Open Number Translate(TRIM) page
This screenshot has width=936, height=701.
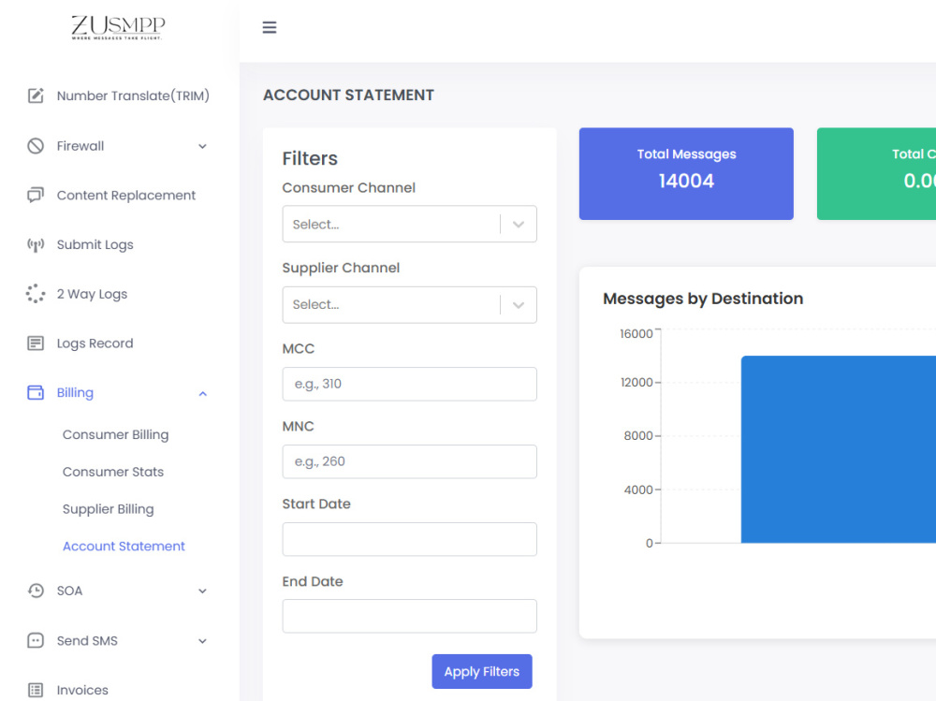click(x=133, y=95)
